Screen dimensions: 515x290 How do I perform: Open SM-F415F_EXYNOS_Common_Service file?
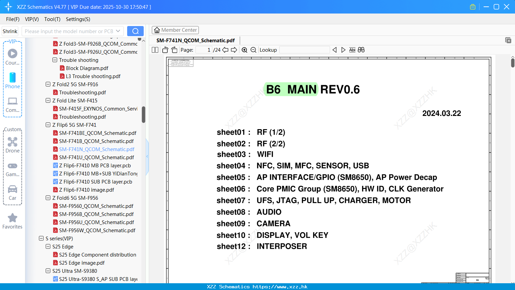[98, 108]
